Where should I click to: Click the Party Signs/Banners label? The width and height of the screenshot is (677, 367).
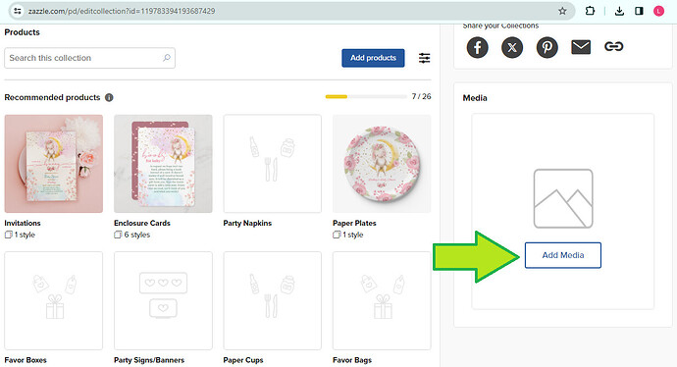pos(149,360)
